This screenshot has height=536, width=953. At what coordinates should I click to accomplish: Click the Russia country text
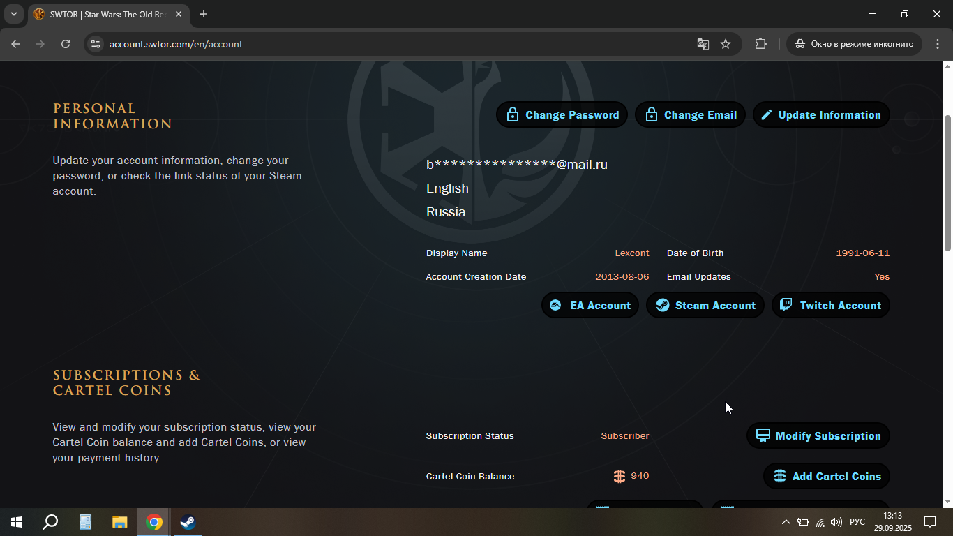pyautogui.click(x=446, y=212)
